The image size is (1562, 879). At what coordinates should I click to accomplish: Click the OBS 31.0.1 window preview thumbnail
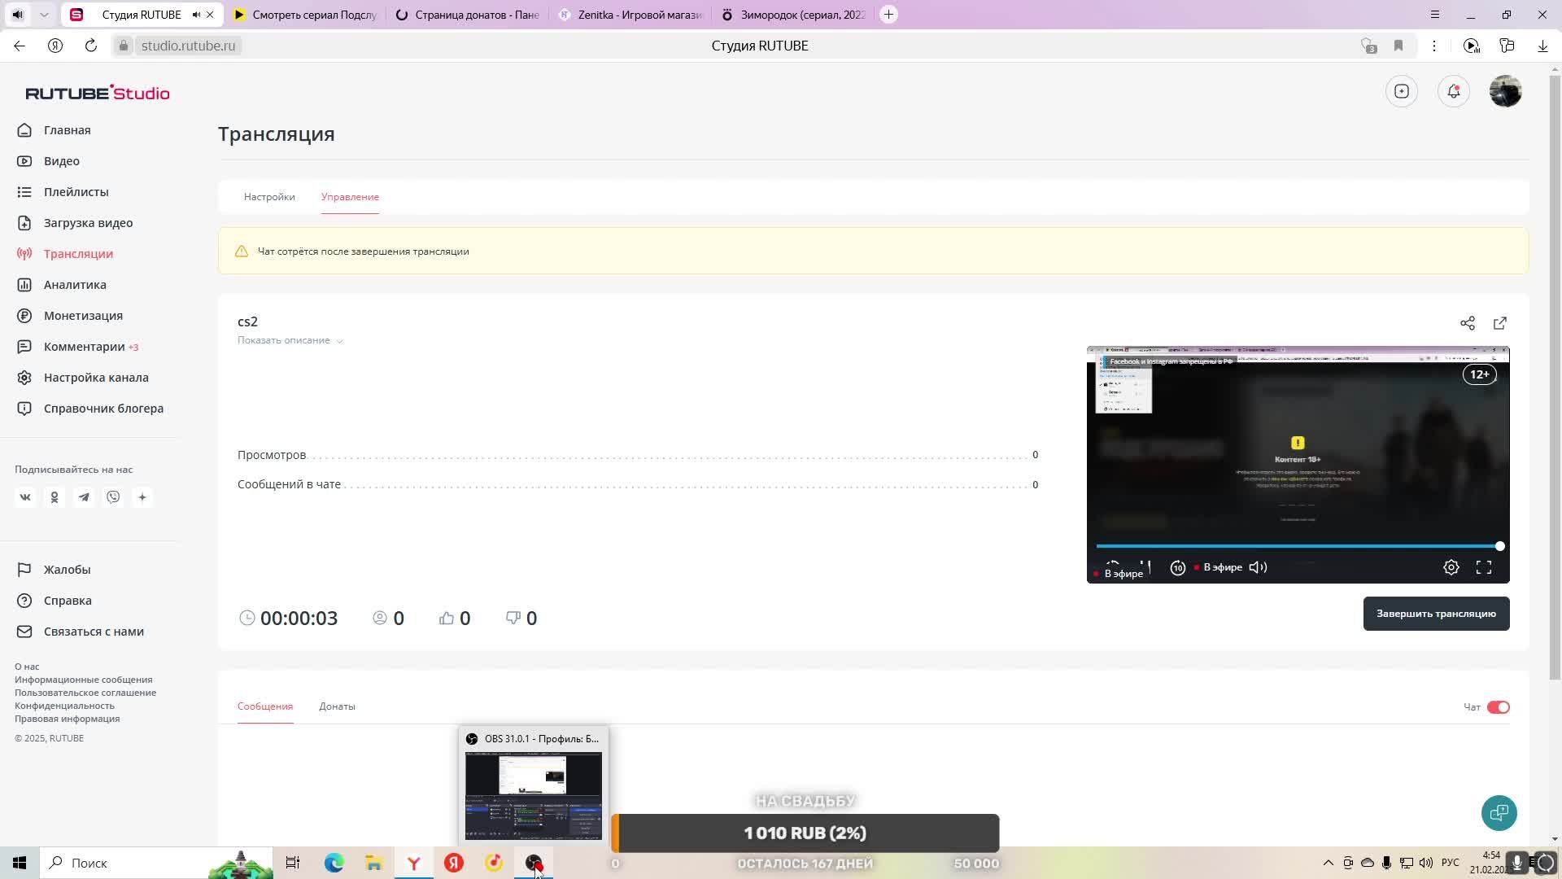point(534,796)
